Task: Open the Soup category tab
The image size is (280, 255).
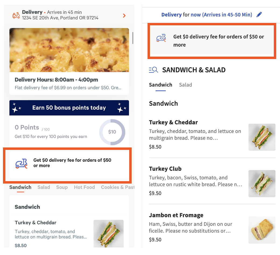Action: click(x=62, y=187)
